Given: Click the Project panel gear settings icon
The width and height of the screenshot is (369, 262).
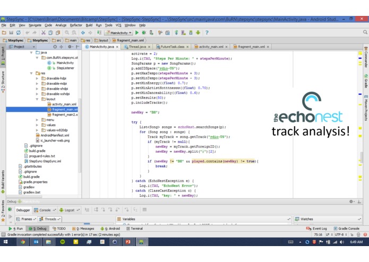Looking at the screenshot, I should pyautogui.click(x=70, y=47).
